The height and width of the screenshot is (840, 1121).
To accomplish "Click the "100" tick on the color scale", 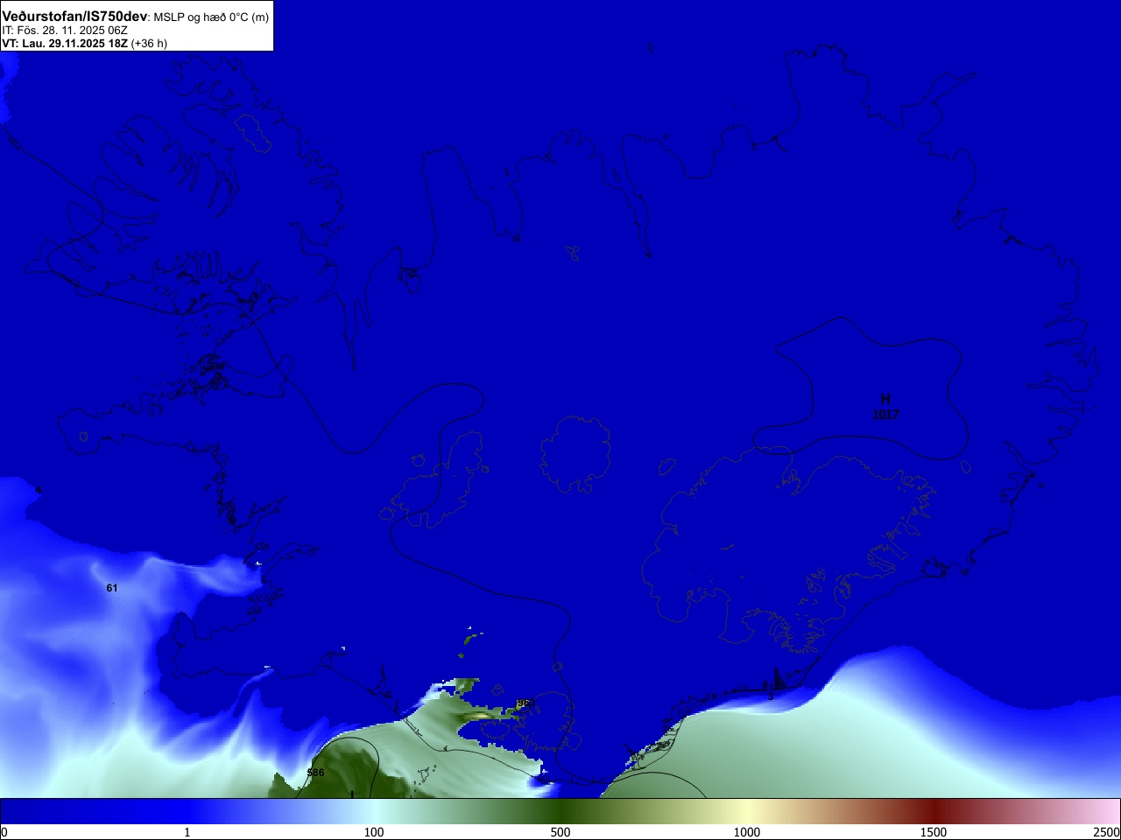I will (x=374, y=832).
